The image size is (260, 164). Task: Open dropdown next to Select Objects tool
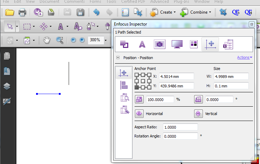pos(17,26)
